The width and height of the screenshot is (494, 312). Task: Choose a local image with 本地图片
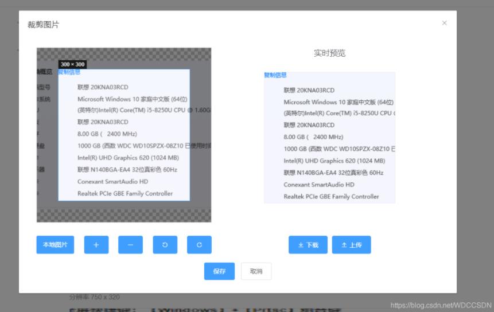pos(55,245)
